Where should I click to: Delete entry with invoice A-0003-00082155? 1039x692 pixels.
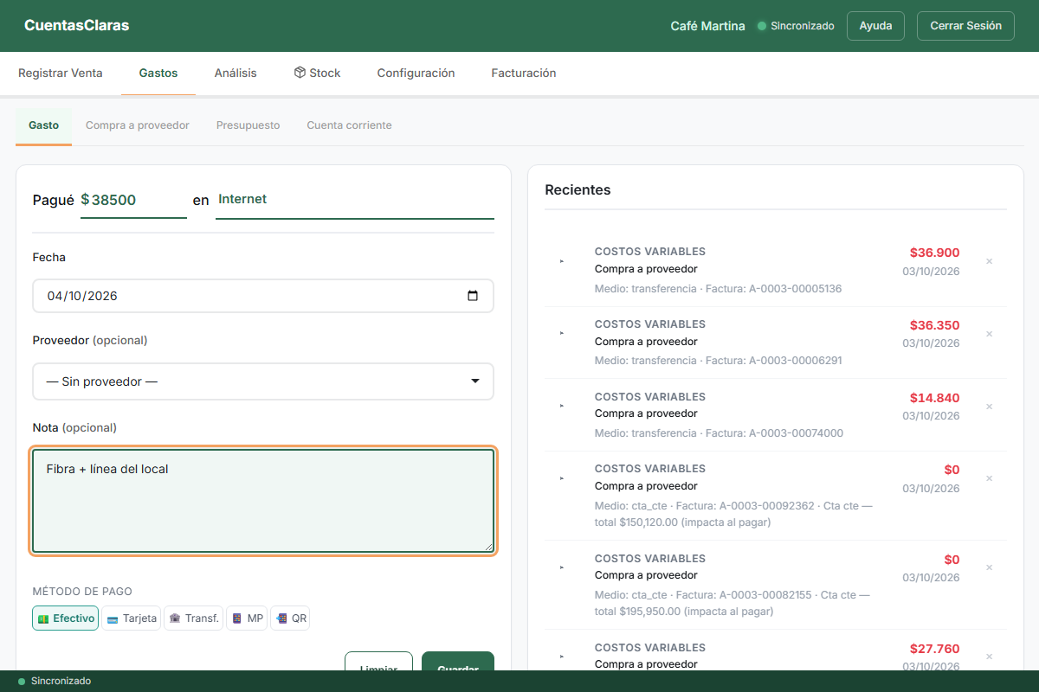[x=989, y=567]
